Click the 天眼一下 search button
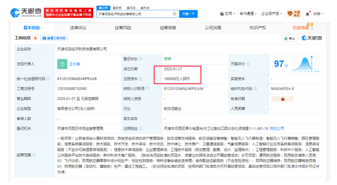Screen dimensions: 337x185 coord(188,14)
